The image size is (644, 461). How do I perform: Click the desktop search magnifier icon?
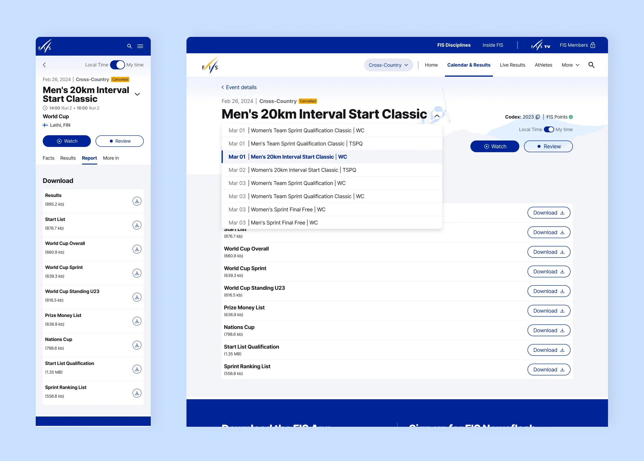pyautogui.click(x=591, y=65)
